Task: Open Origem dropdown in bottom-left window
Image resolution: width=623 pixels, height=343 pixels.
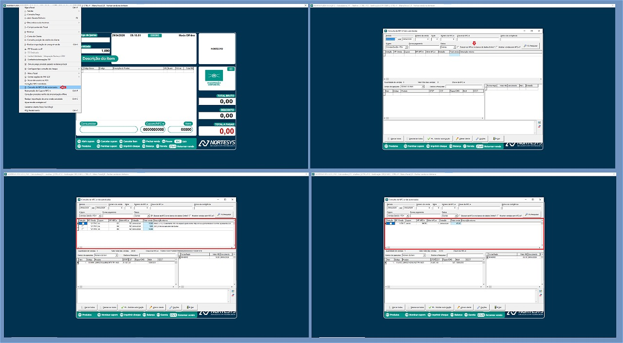Action: pyautogui.click(x=100, y=215)
